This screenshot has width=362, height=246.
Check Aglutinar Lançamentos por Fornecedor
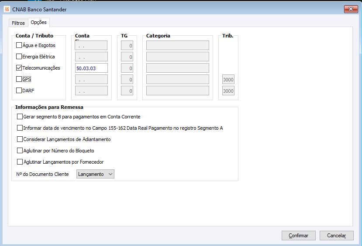click(20, 162)
